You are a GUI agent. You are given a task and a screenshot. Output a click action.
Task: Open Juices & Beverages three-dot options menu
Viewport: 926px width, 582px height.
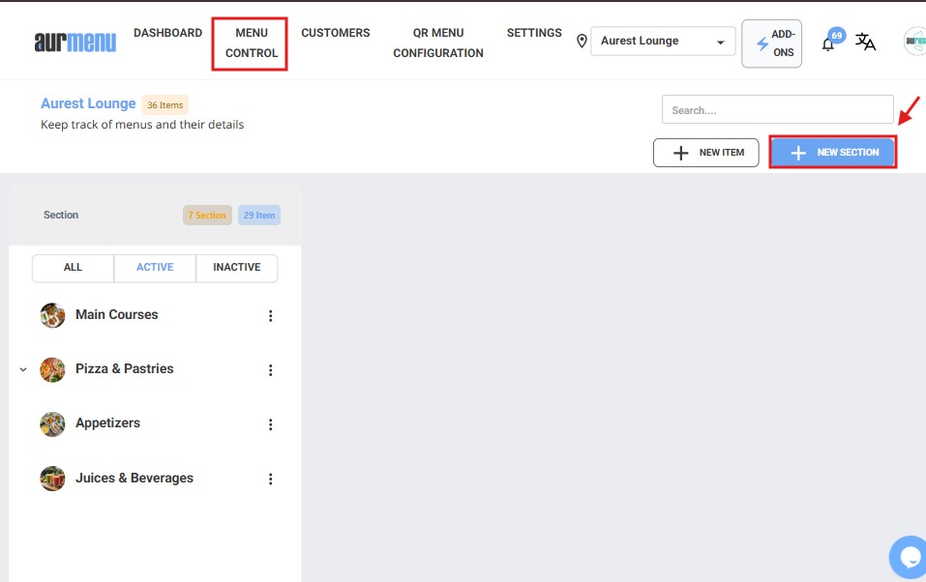coord(271,480)
